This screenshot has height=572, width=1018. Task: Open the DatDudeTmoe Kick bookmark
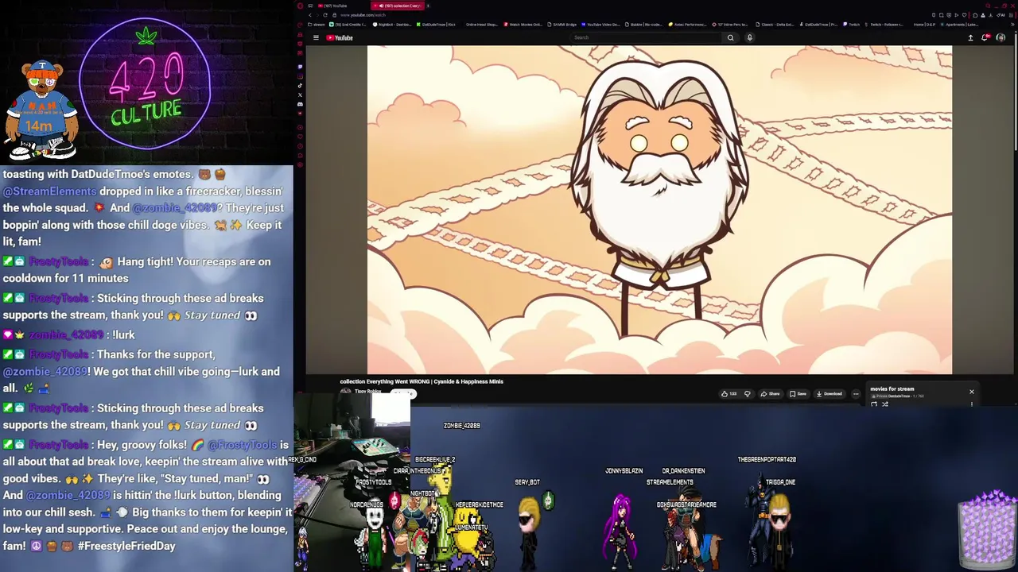tap(436, 25)
